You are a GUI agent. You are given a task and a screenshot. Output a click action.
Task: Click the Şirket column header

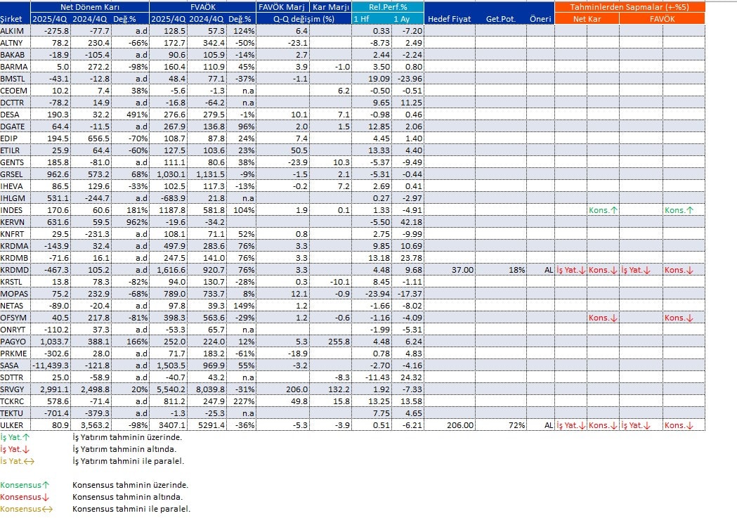click(x=13, y=19)
